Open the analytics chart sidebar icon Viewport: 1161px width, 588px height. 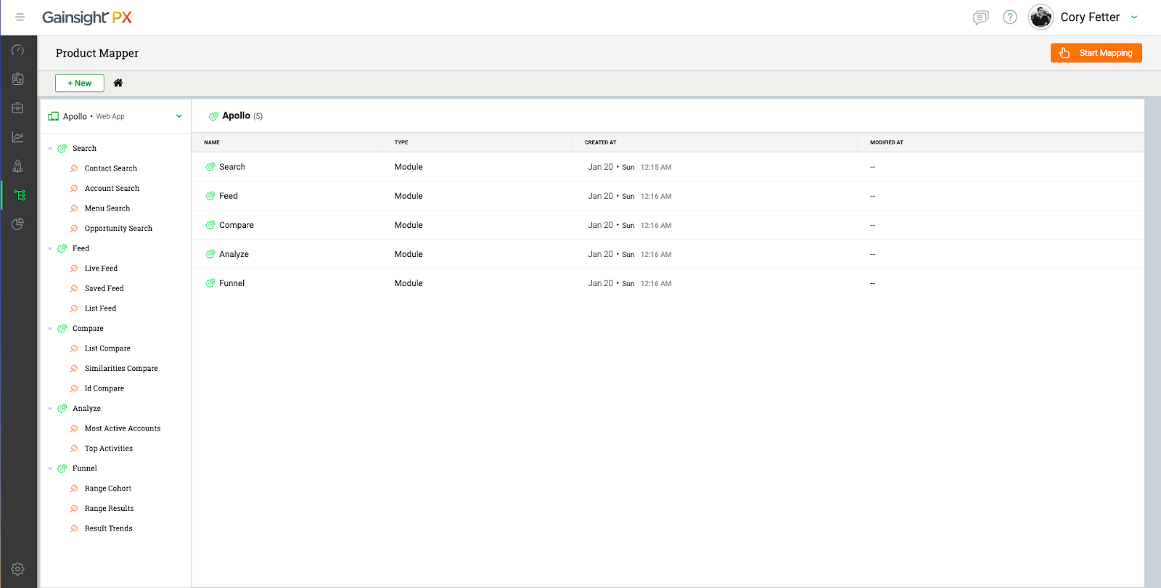(18, 137)
